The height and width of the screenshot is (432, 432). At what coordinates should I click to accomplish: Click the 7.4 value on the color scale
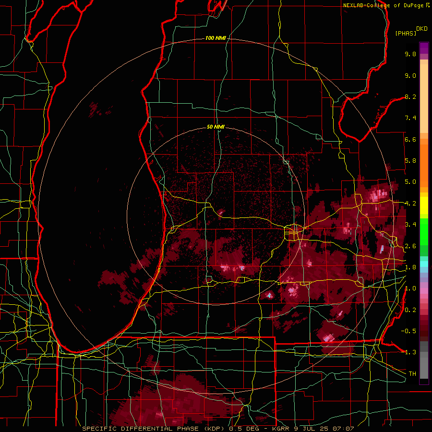410,118
